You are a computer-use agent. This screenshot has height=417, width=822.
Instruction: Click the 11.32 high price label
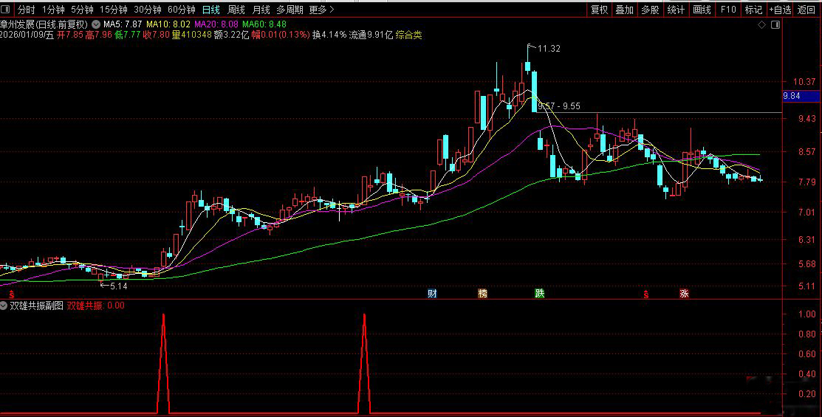click(549, 49)
